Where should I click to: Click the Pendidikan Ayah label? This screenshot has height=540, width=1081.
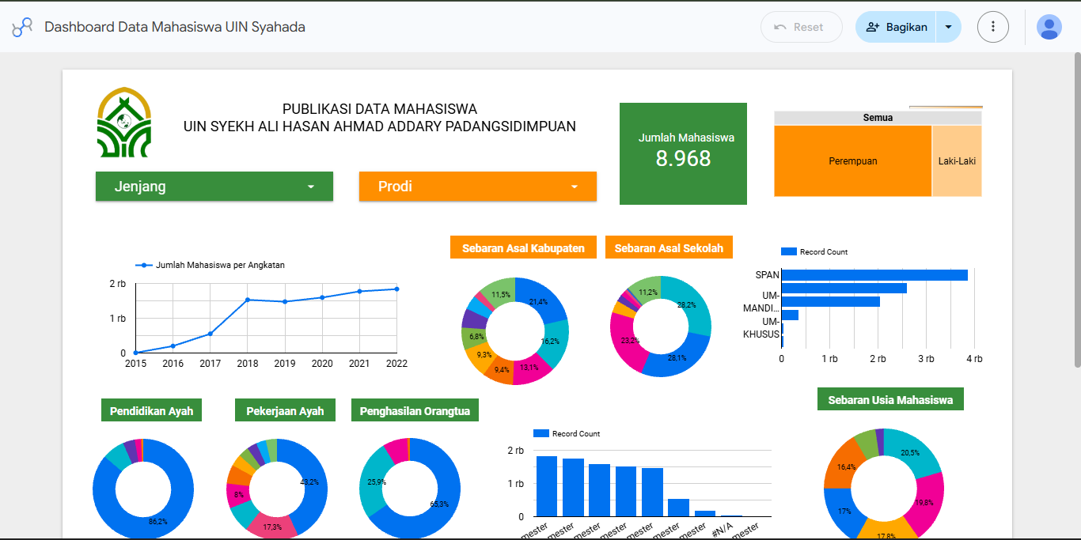151,411
